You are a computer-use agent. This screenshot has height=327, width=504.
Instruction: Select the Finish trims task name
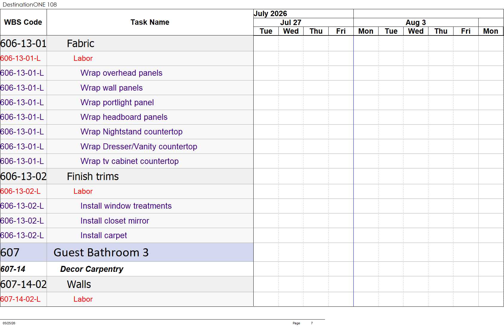(x=93, y=176)
